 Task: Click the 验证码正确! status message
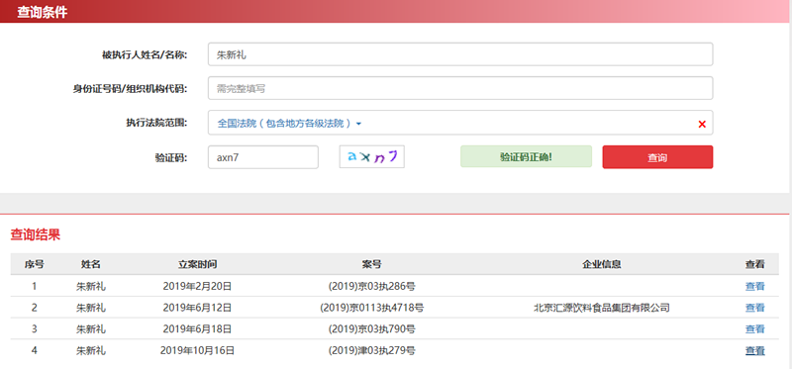(526, 156)
